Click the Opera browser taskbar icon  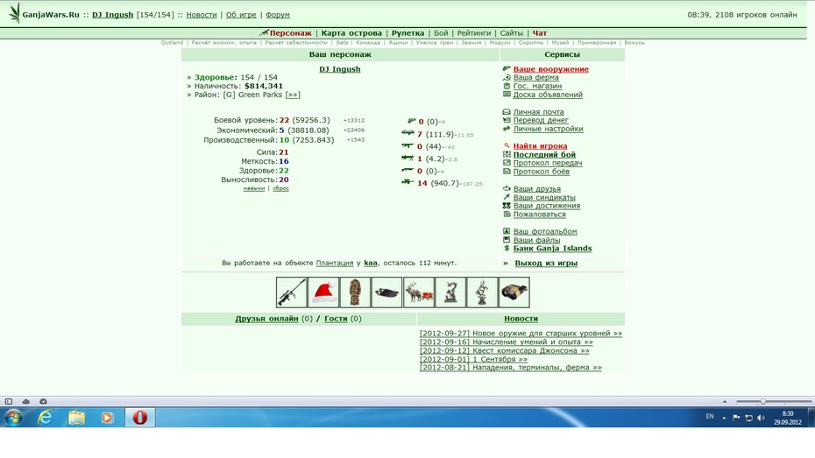(140, 418)
